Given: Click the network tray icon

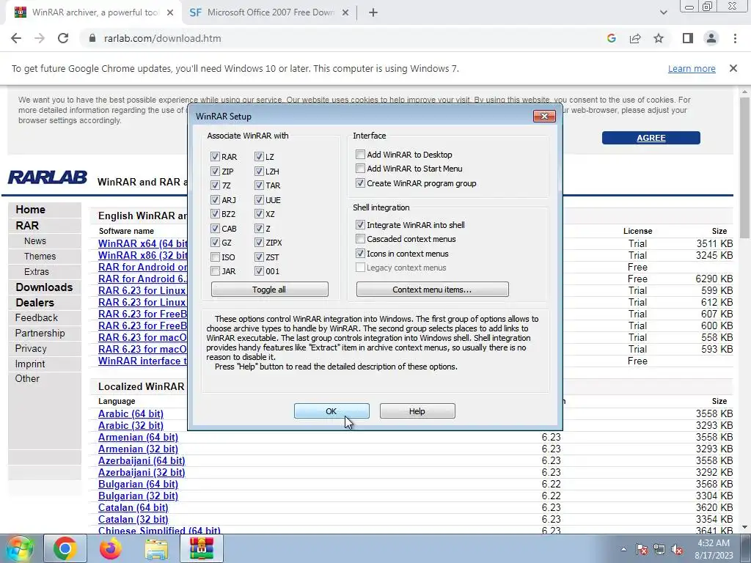Looking at the screenshot, I should coord(659,549).
